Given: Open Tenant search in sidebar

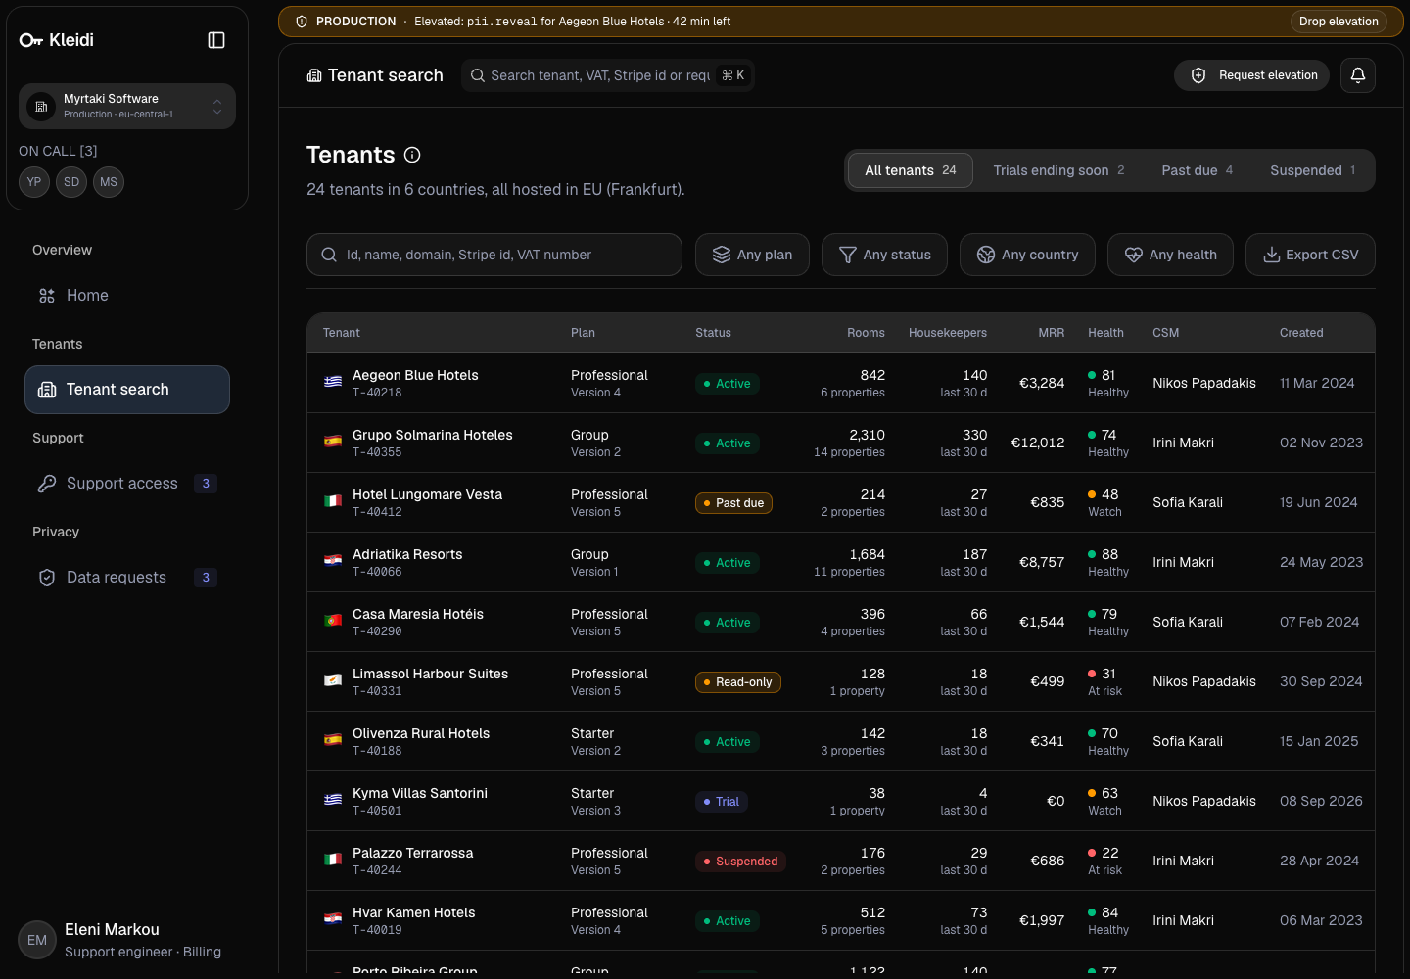Looking at the screenshot, I should click(x=127, y=390).
